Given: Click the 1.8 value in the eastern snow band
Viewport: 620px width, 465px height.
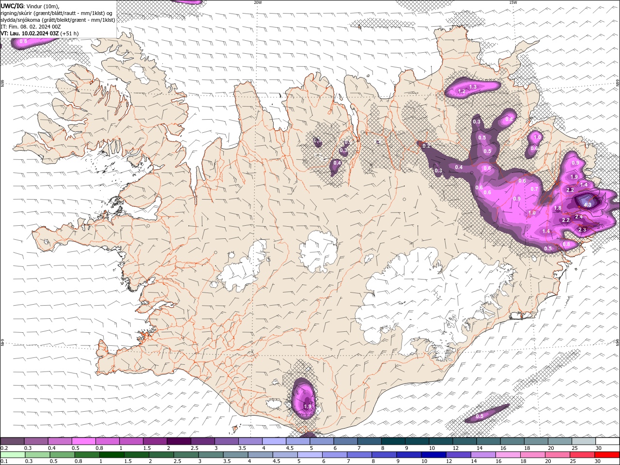Looking at the screenshot, I should coord(558,208).
